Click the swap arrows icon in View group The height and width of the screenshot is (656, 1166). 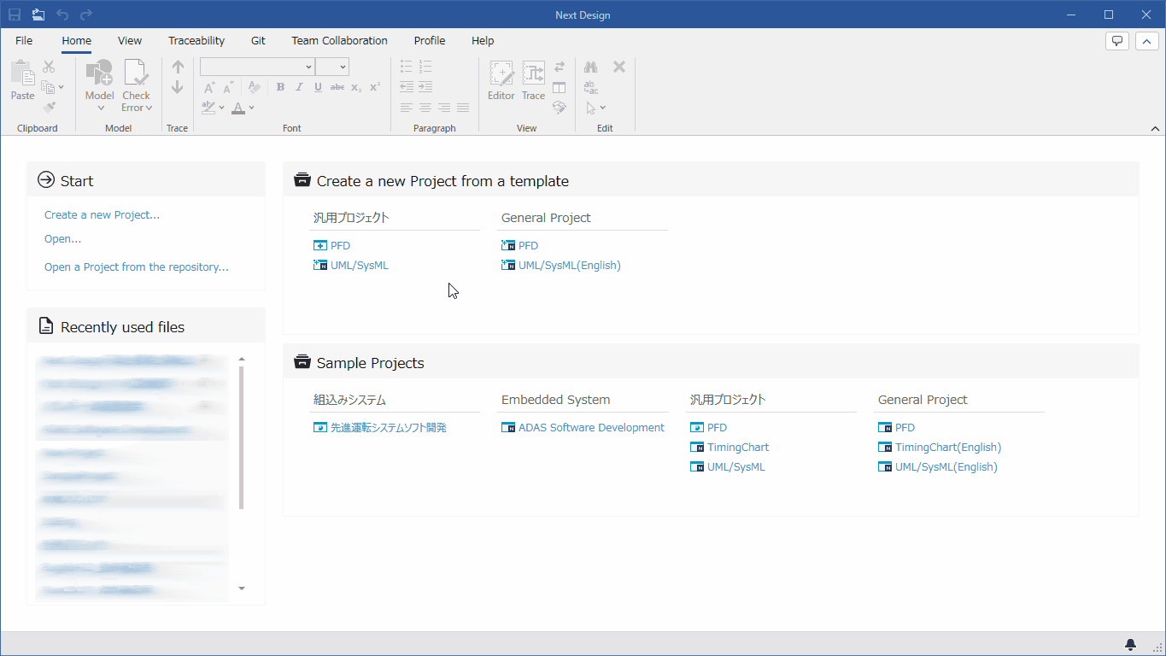560,67
